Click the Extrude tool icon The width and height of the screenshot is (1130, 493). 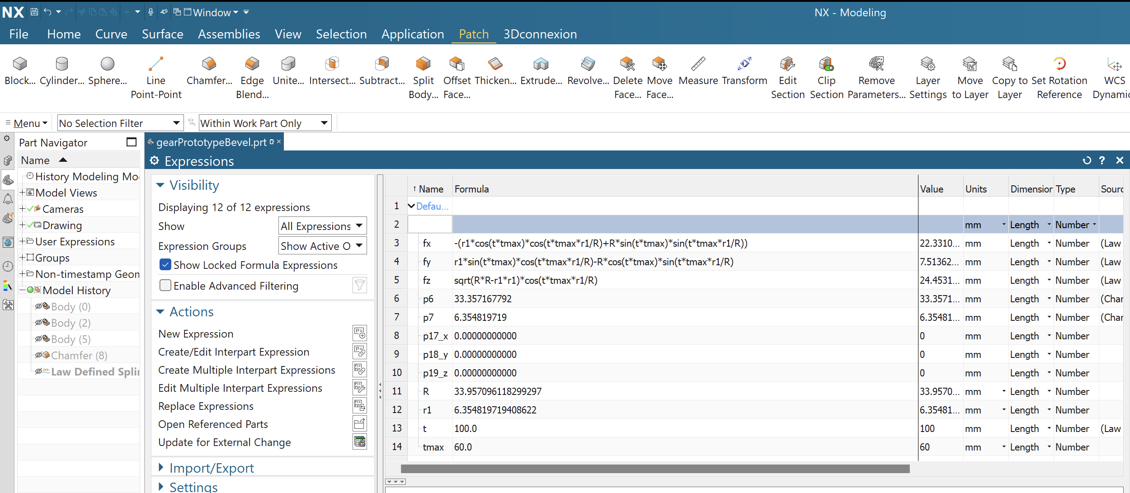[x=541, y=64]
